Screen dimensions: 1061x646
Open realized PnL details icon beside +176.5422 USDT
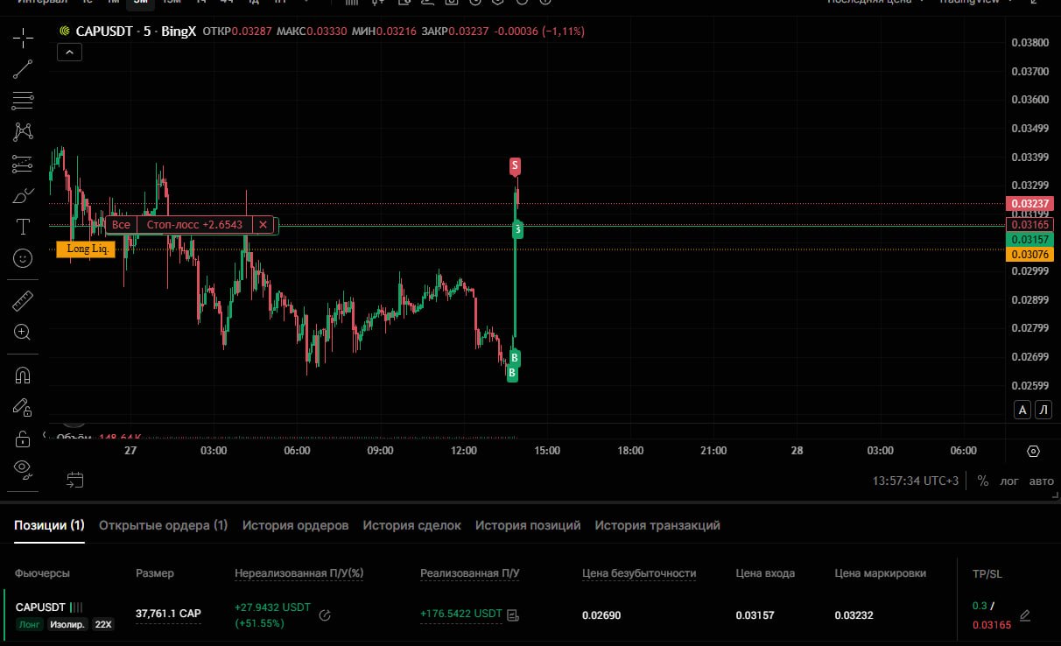(514, 614)
